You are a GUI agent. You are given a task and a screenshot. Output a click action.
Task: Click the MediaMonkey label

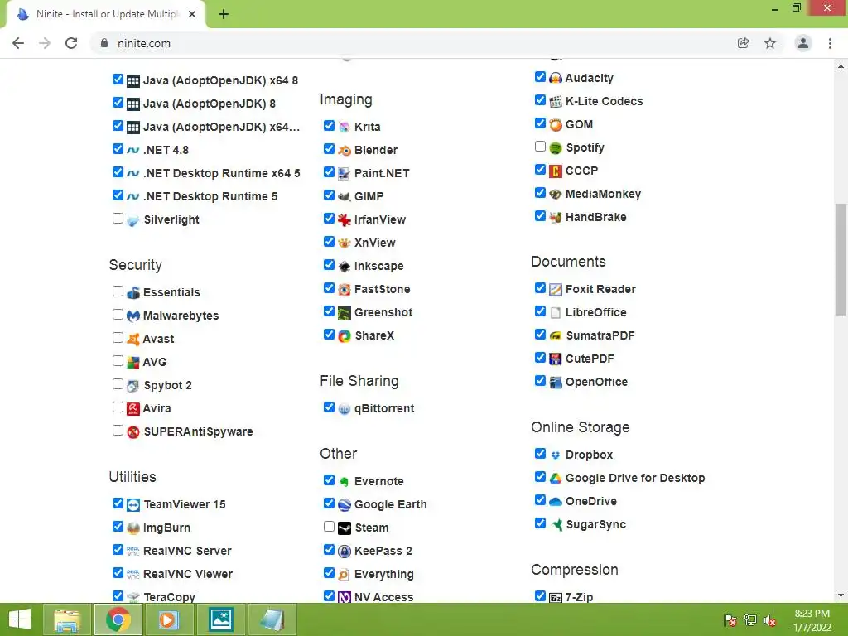(603, 194)
